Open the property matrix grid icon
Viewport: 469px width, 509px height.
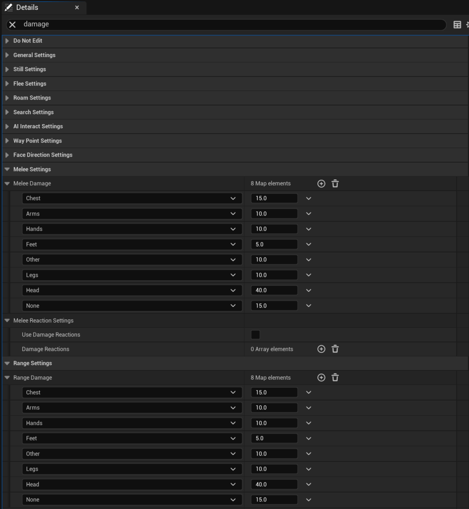457,25
